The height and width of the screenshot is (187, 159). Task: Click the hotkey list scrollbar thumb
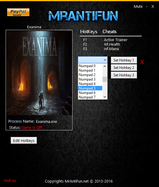tap(105, 79)
